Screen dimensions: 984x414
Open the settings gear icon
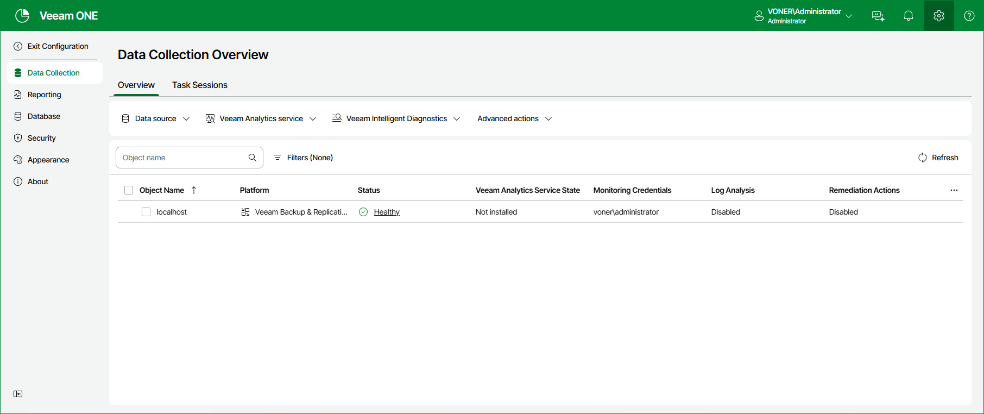(x=939, y=16)
